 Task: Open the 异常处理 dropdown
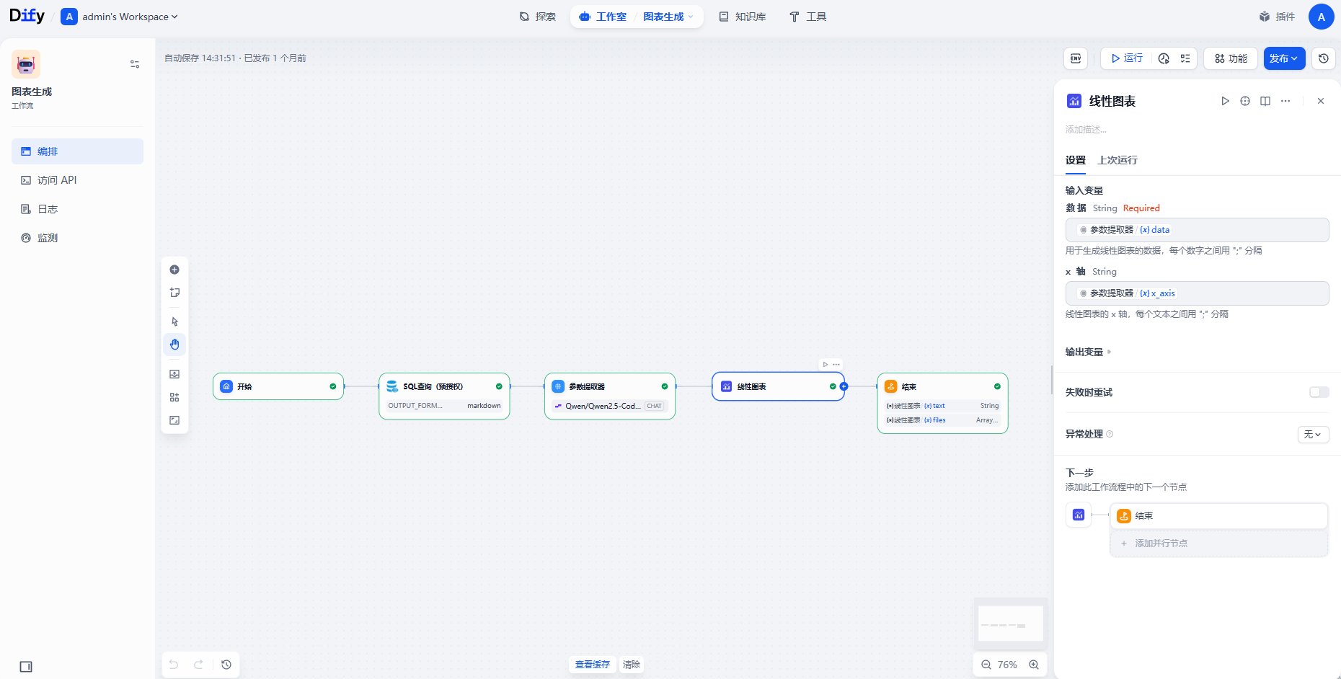coord(1312,434)
